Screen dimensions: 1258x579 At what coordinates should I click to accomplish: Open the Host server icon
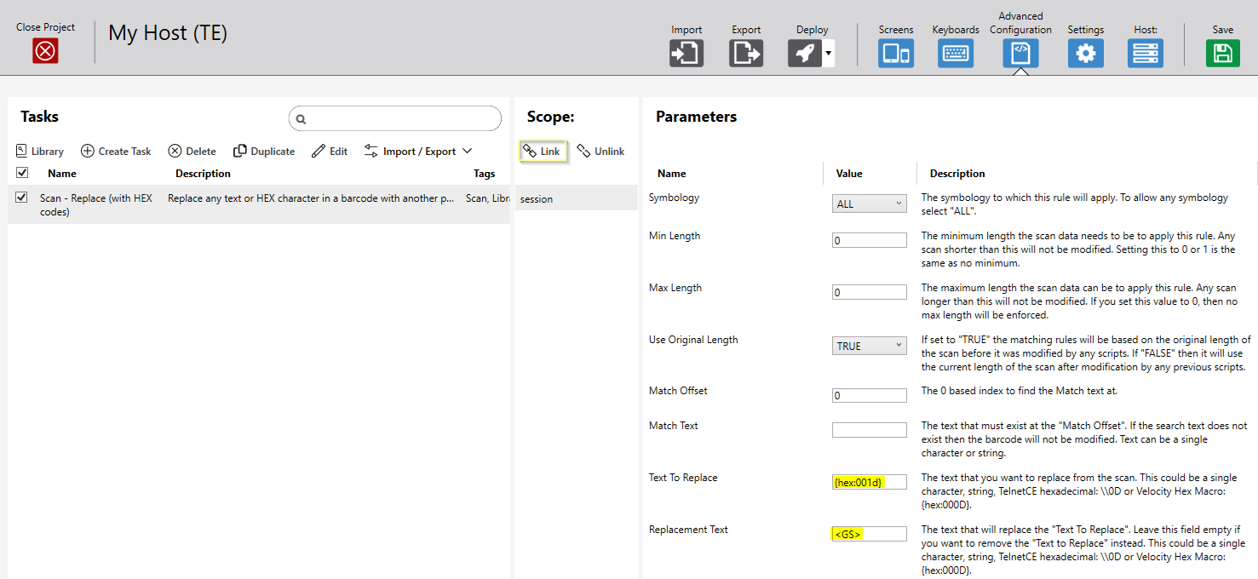pos(1146,54)
